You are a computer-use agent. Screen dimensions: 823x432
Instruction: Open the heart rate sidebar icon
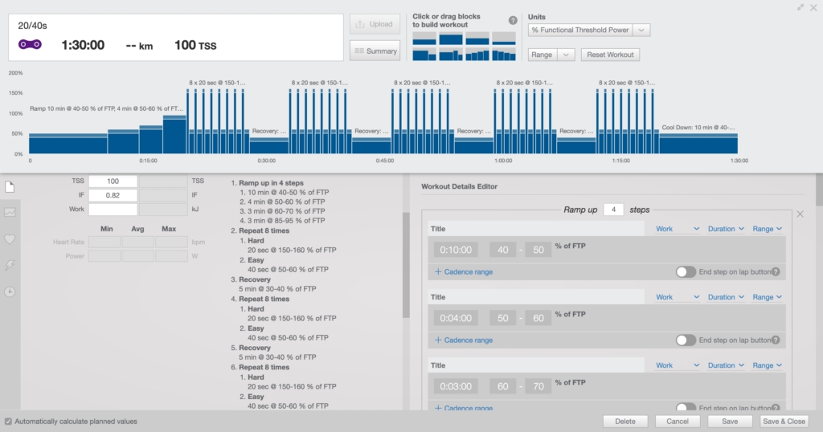coord(10,239)
